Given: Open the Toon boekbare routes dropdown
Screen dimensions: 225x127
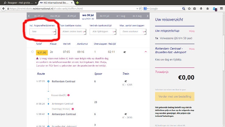Looking at the screenshot, I should coord(73,32).
